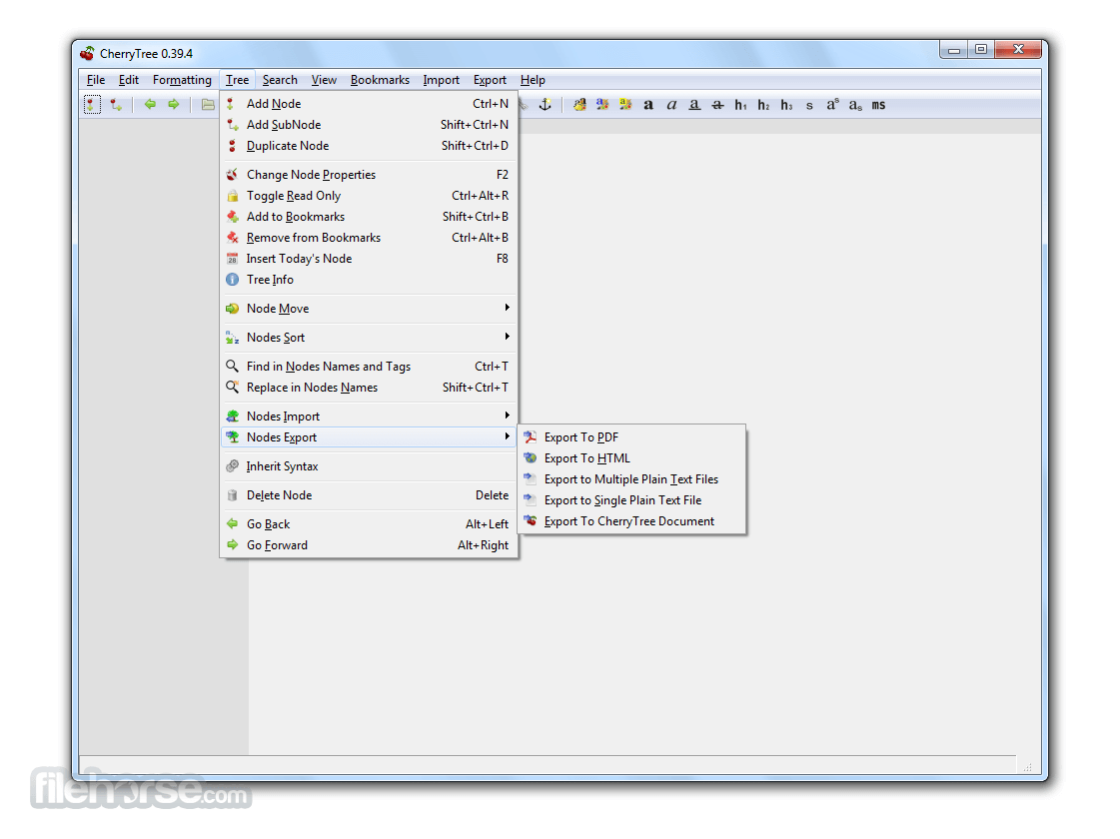Toggle bold text toolbar icon
Viewport: 1120px width, 839px height.
point(648,105)
